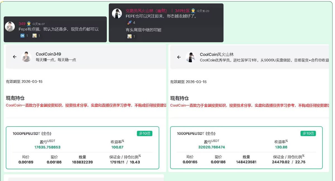This screenshot has height=181, width=335.
Task: Click the CoolCoin风火山林 profile name
Action: coord(217,54)
